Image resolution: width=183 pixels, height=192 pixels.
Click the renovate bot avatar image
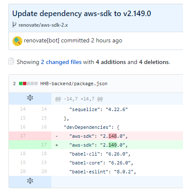pyautogui.click(x=17, y=41)
